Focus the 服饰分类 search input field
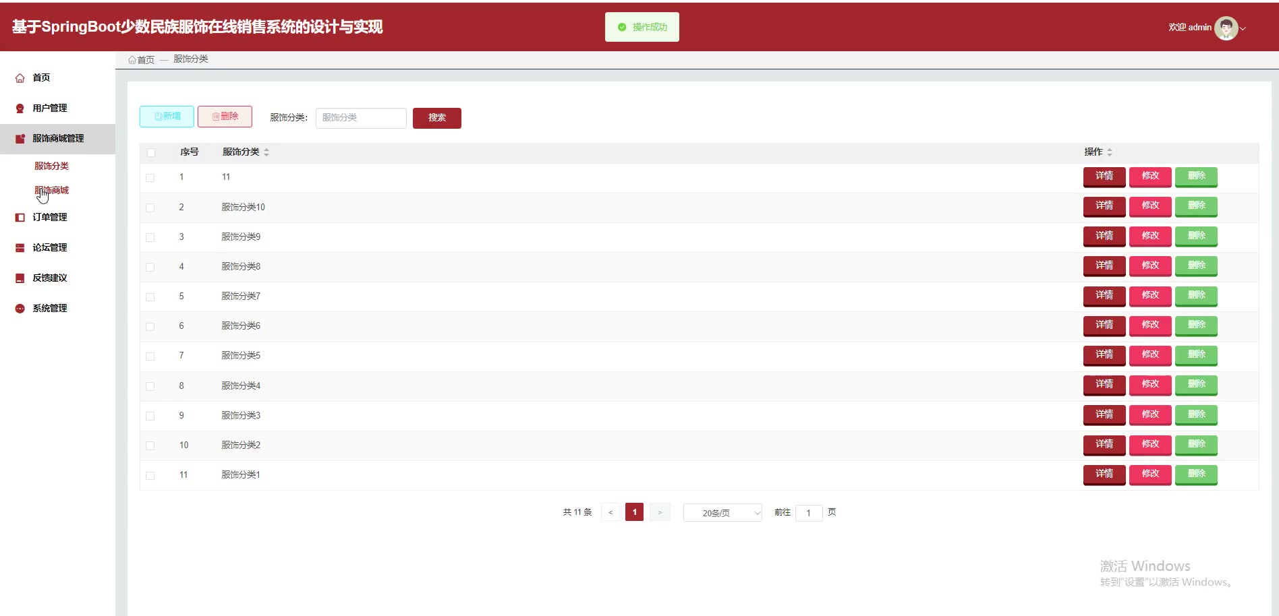 361,118
